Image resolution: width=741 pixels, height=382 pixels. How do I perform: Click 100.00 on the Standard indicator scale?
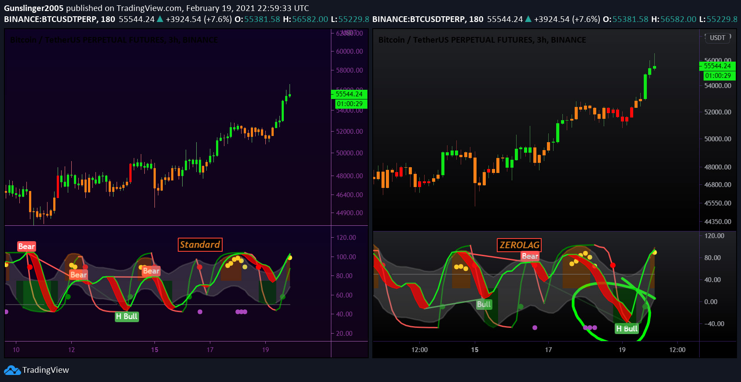(346, 257)
